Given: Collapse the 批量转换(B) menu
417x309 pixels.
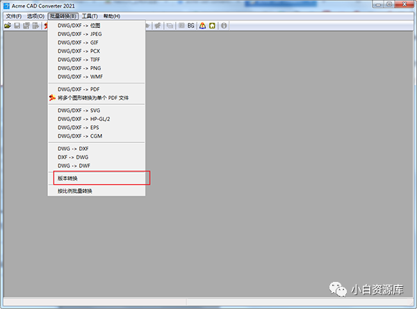Looking at the screenshot, I should [63, 16].
